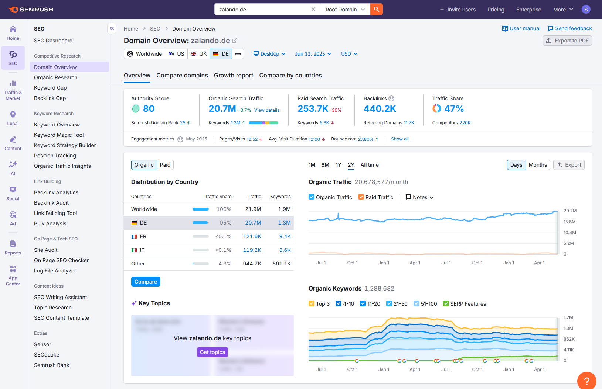Open Desktop device dropdown
The image size is (602, 389).
coord(269,54)
